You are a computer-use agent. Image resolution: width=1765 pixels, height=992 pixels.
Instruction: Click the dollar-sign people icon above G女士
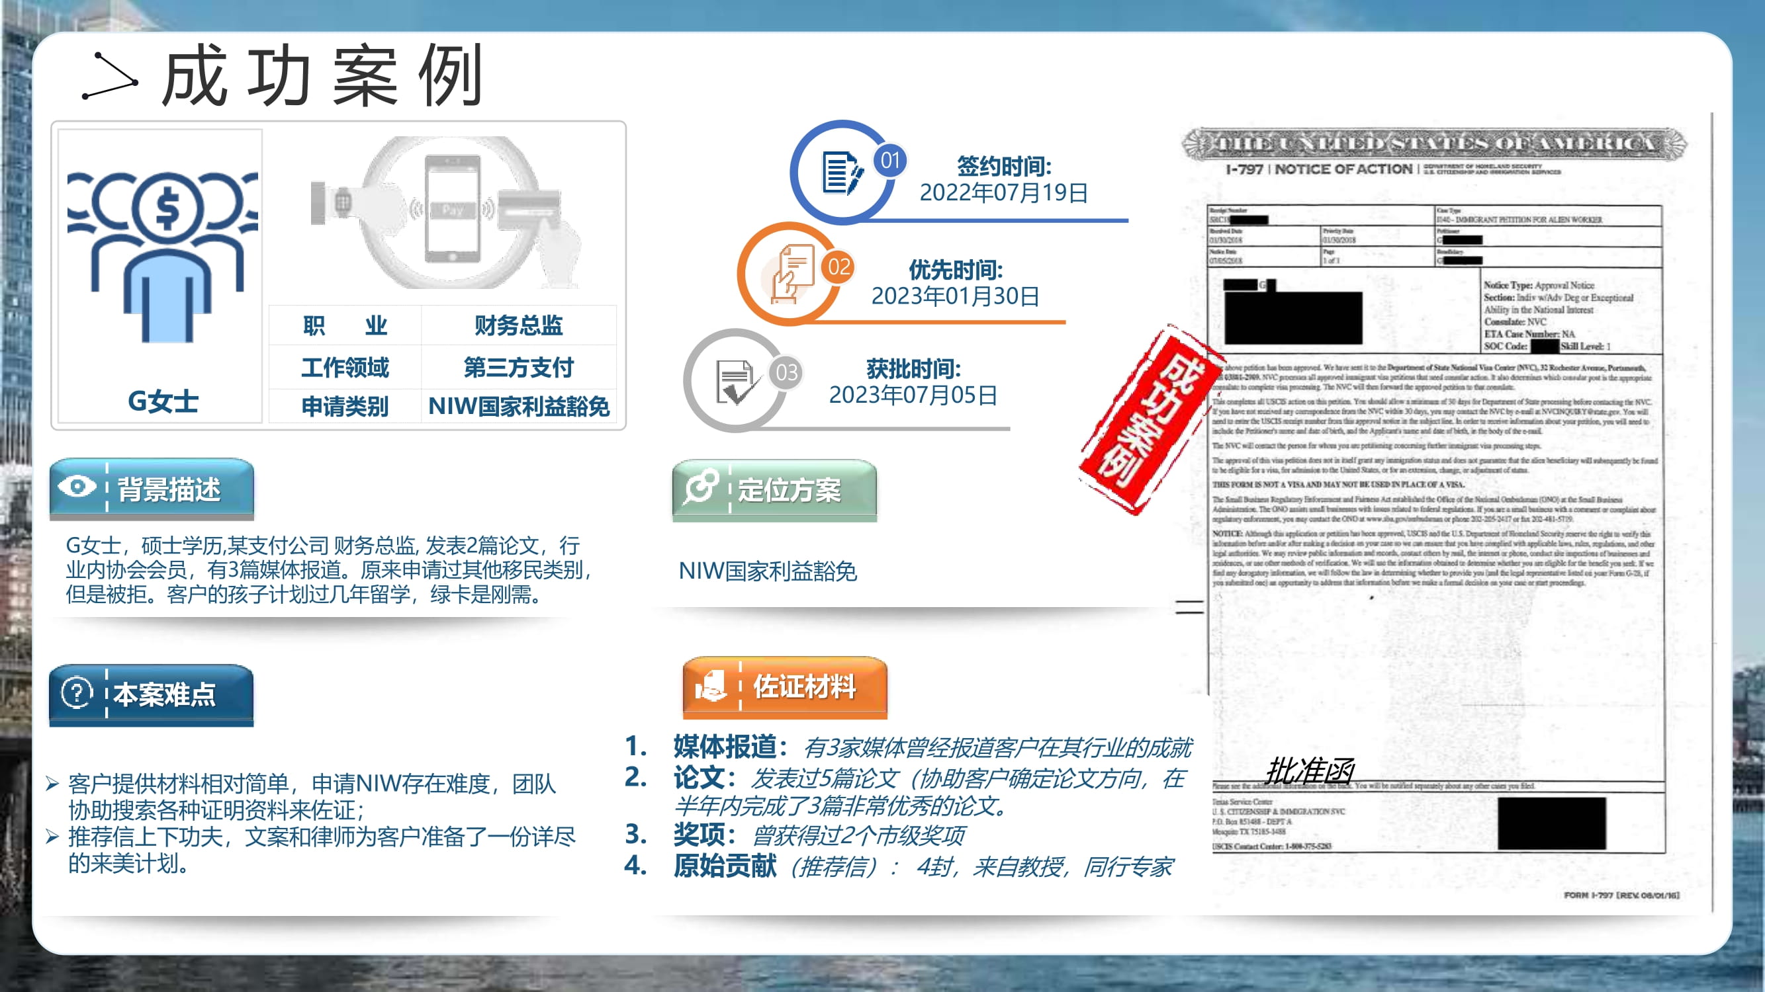[162, 257]
